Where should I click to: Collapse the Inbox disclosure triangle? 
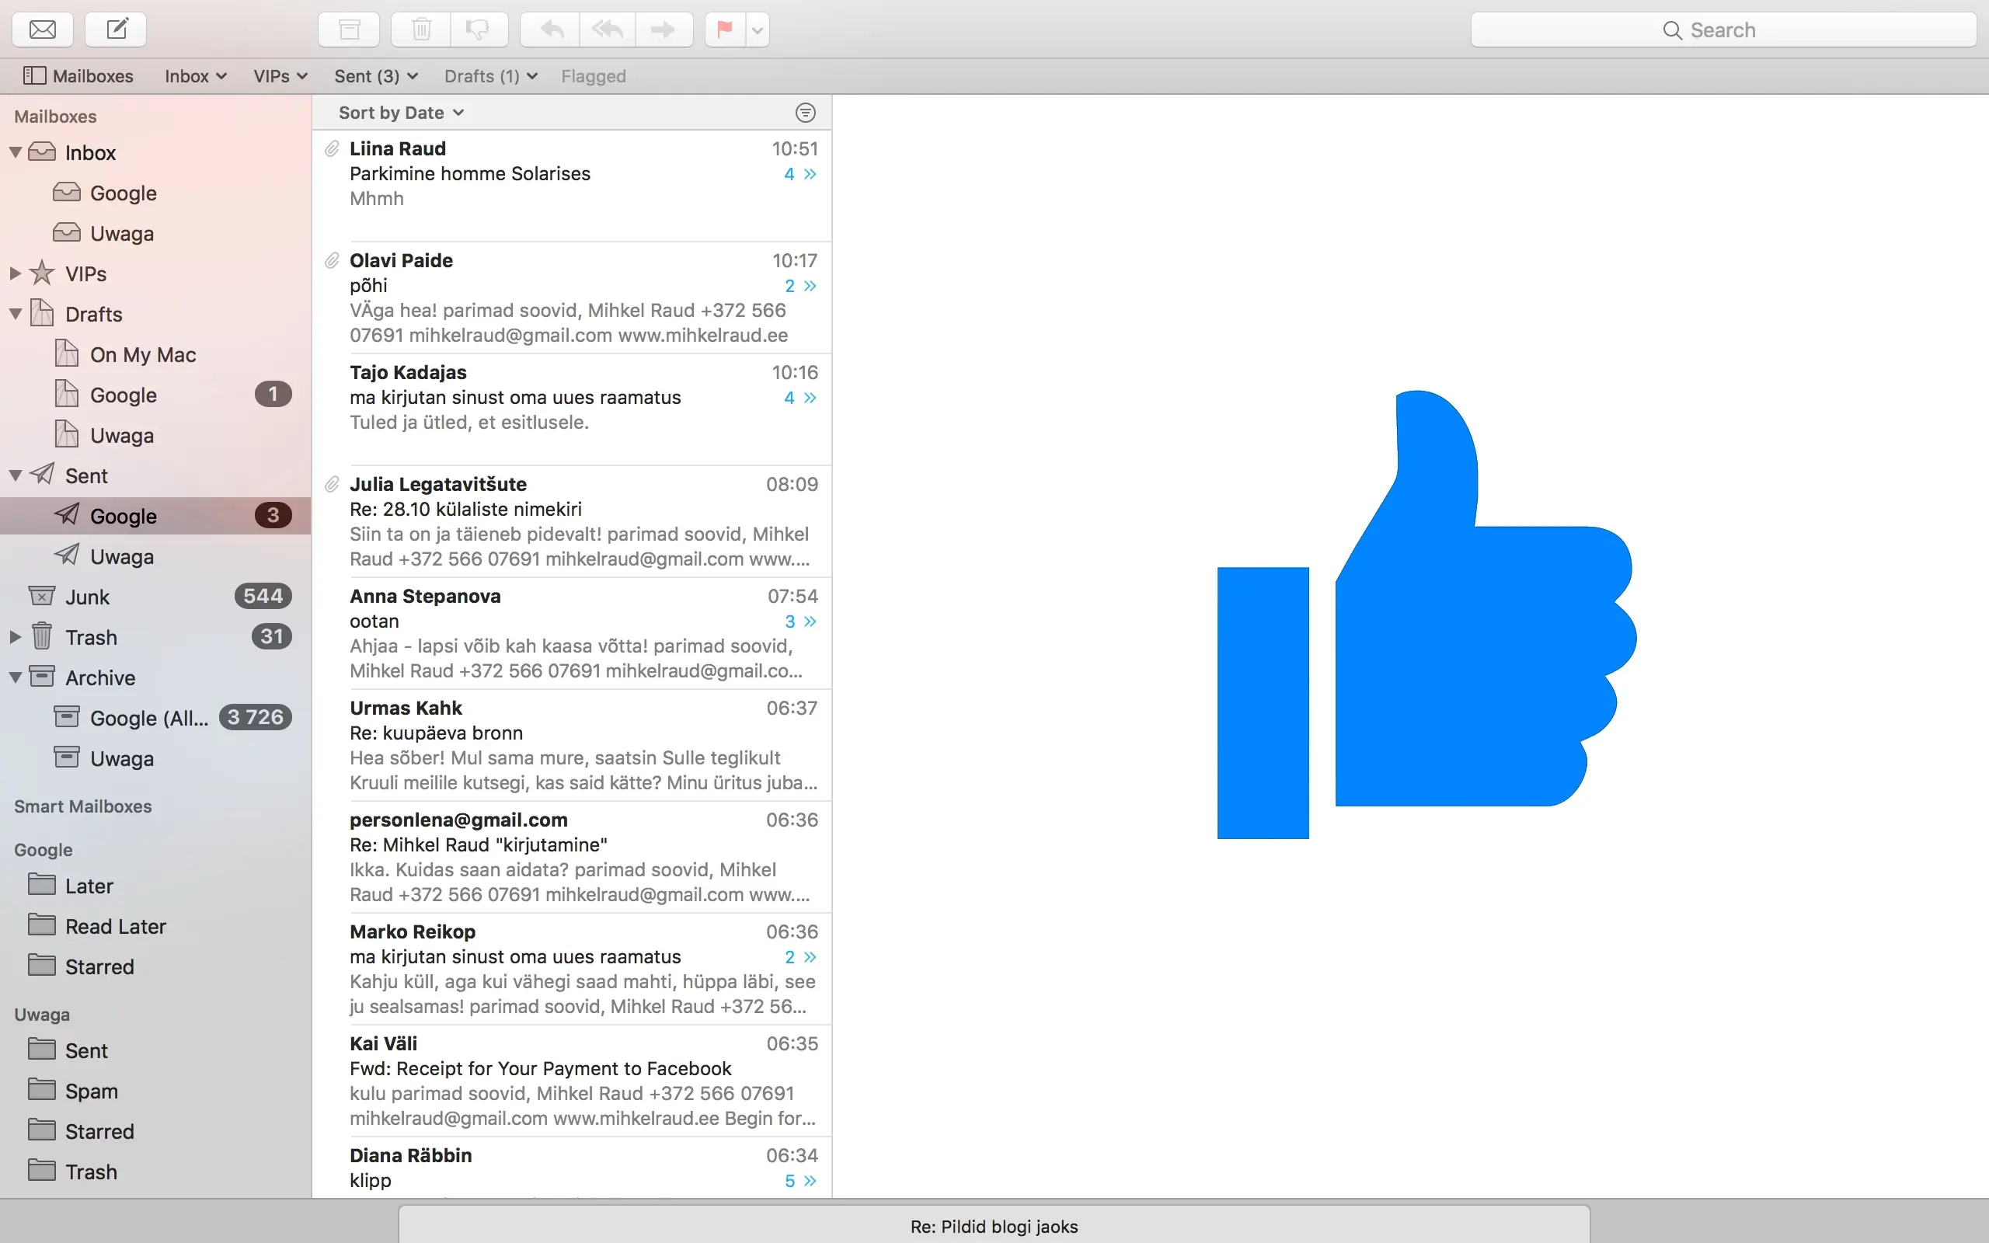click(x=16, y=152)
